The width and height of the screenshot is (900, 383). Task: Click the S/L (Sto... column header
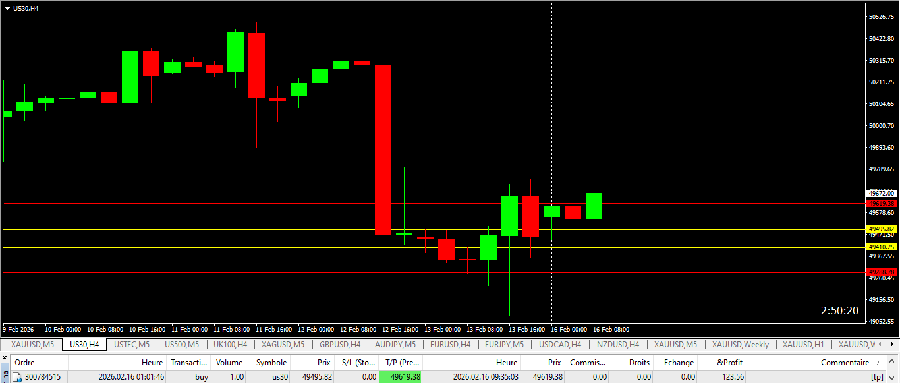point(358,363)
